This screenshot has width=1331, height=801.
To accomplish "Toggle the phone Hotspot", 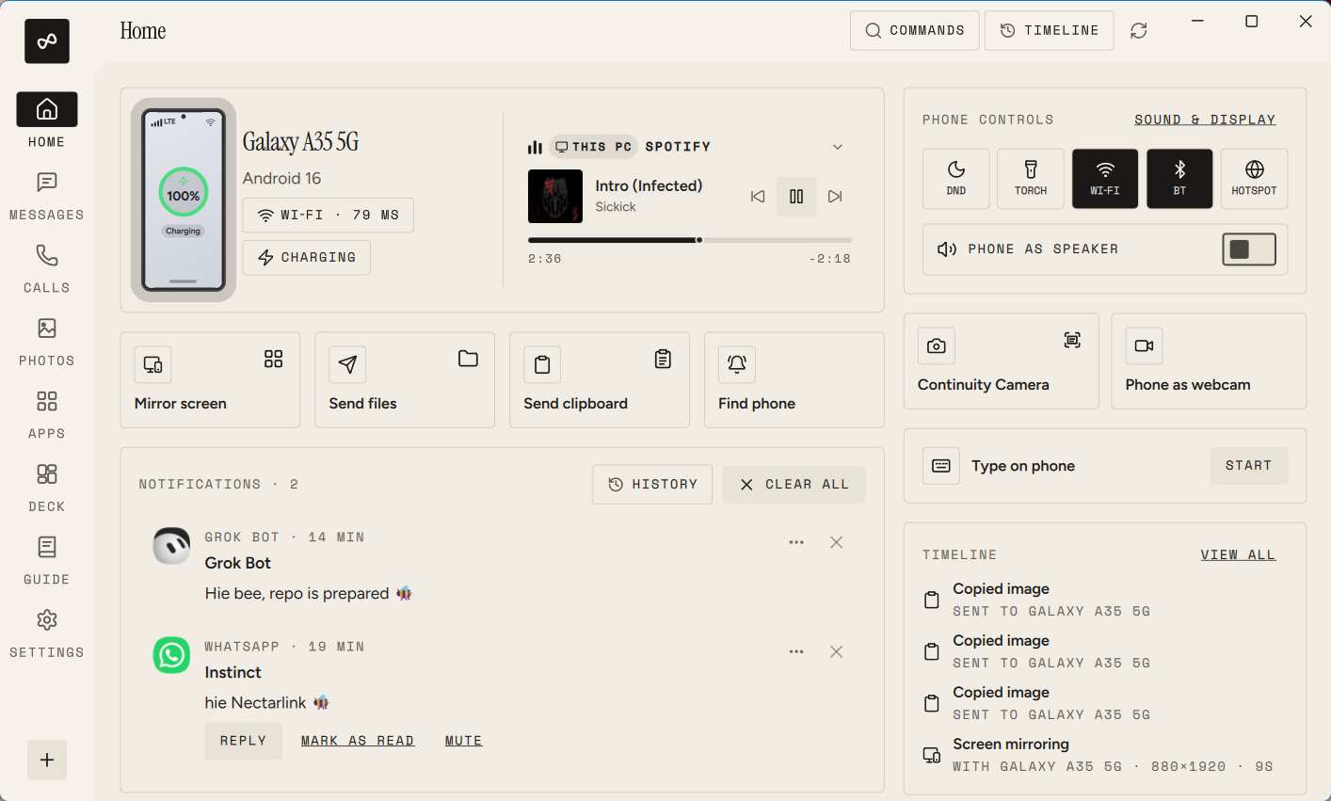I will click(1255, 179).
